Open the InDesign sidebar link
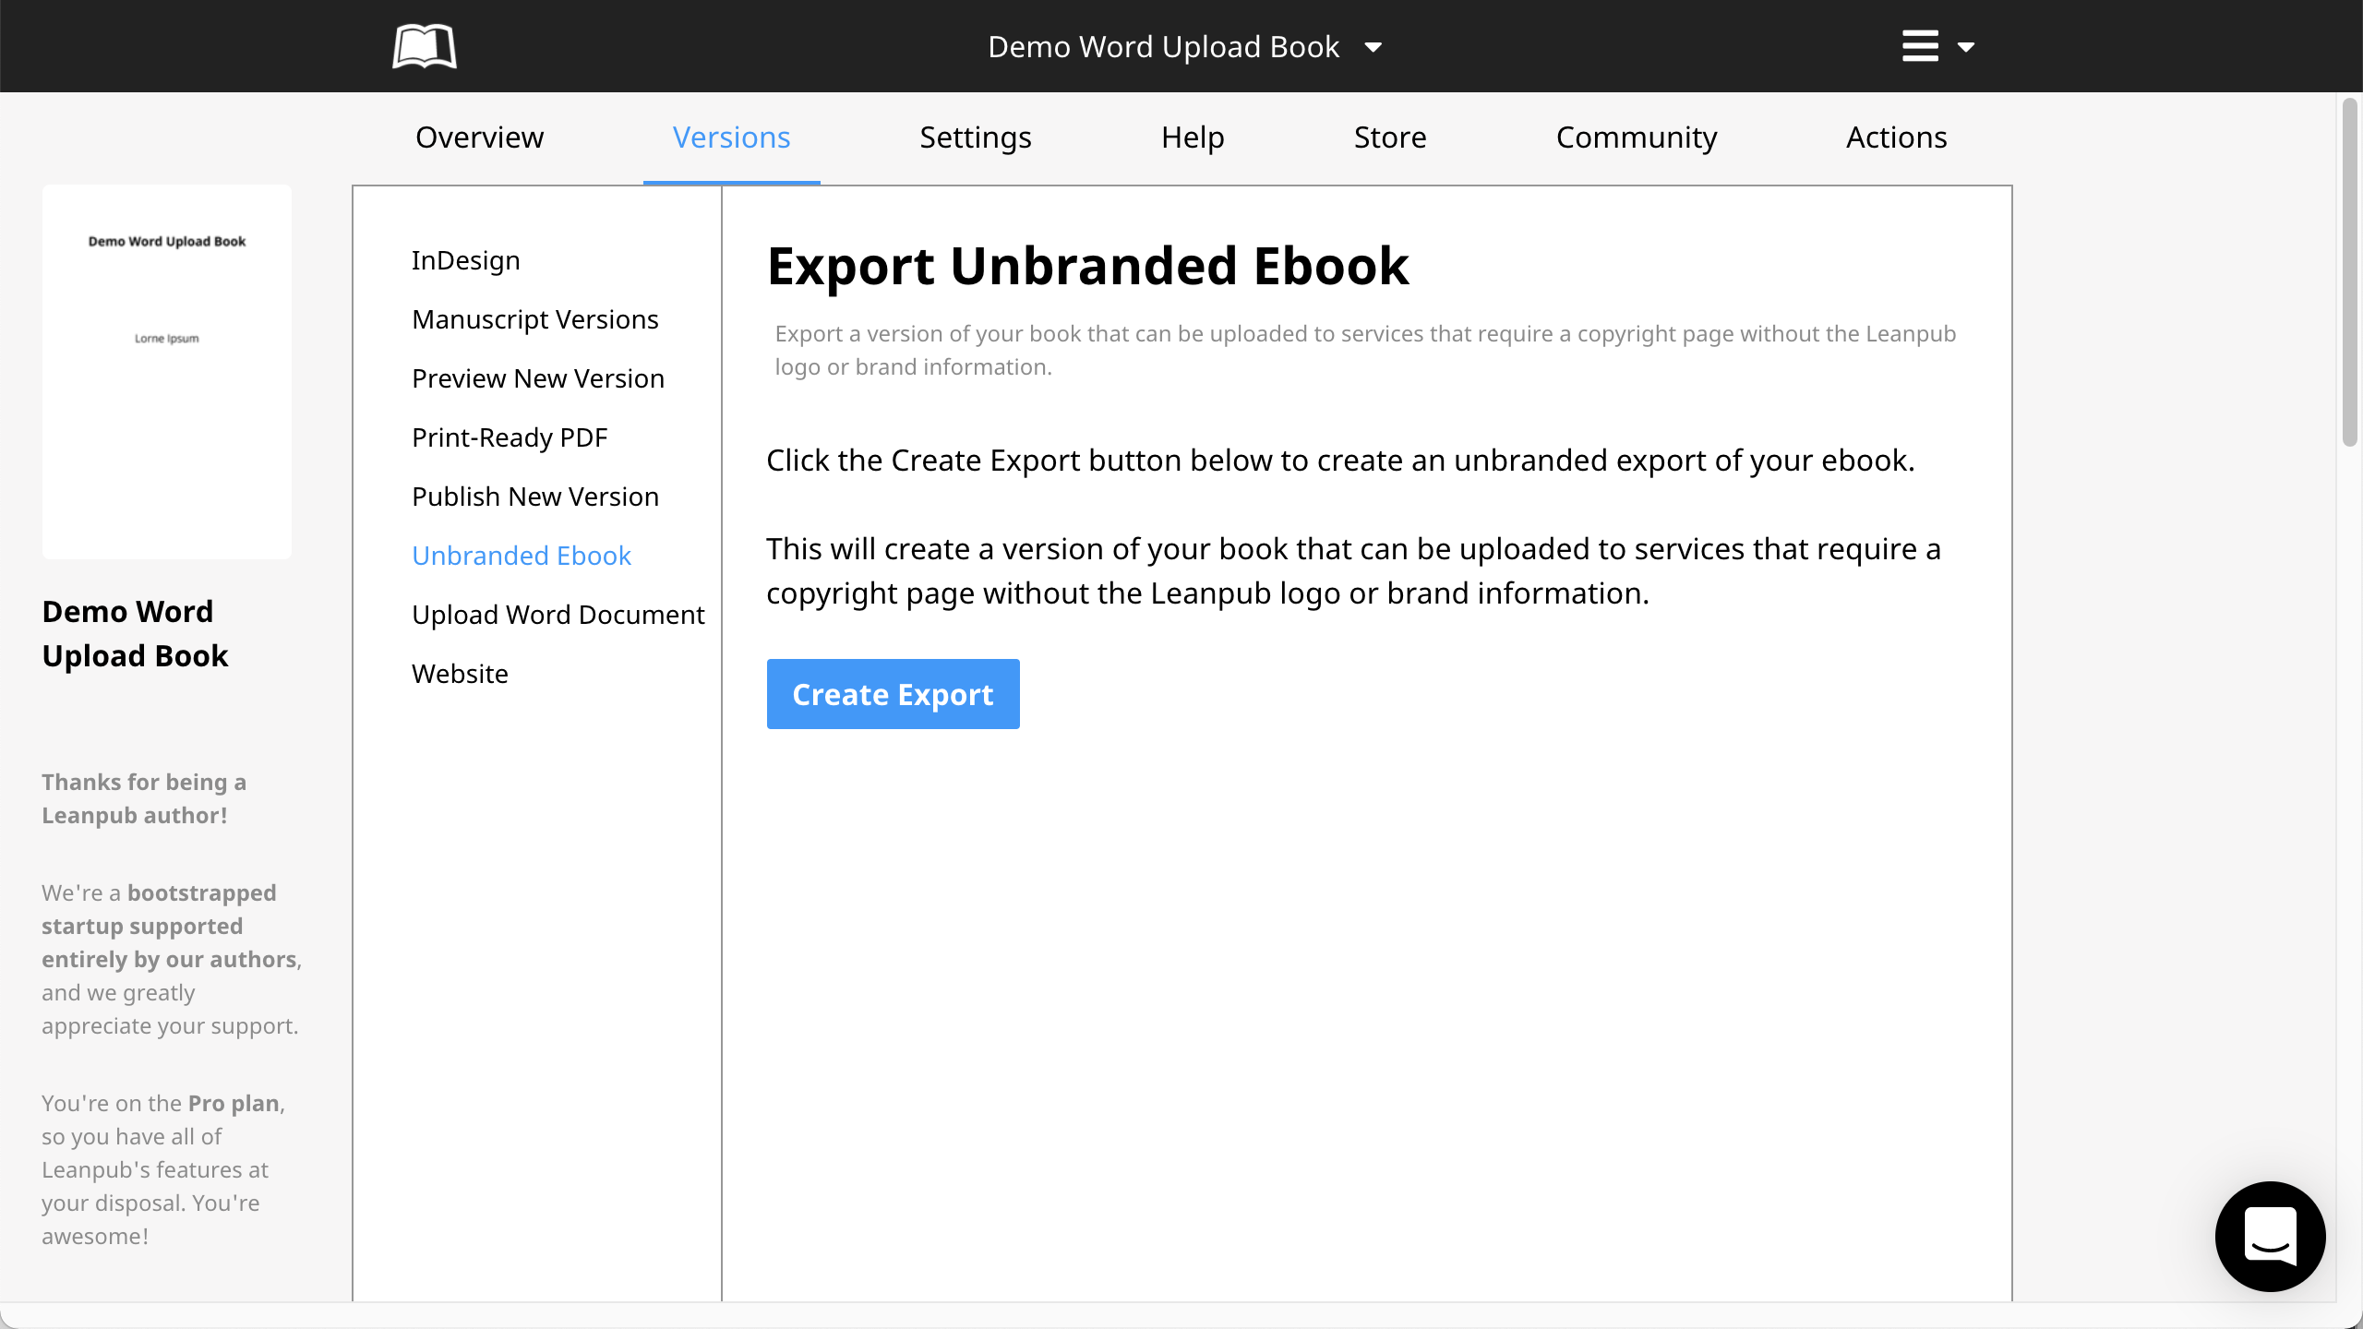 [x=465, y=260]
